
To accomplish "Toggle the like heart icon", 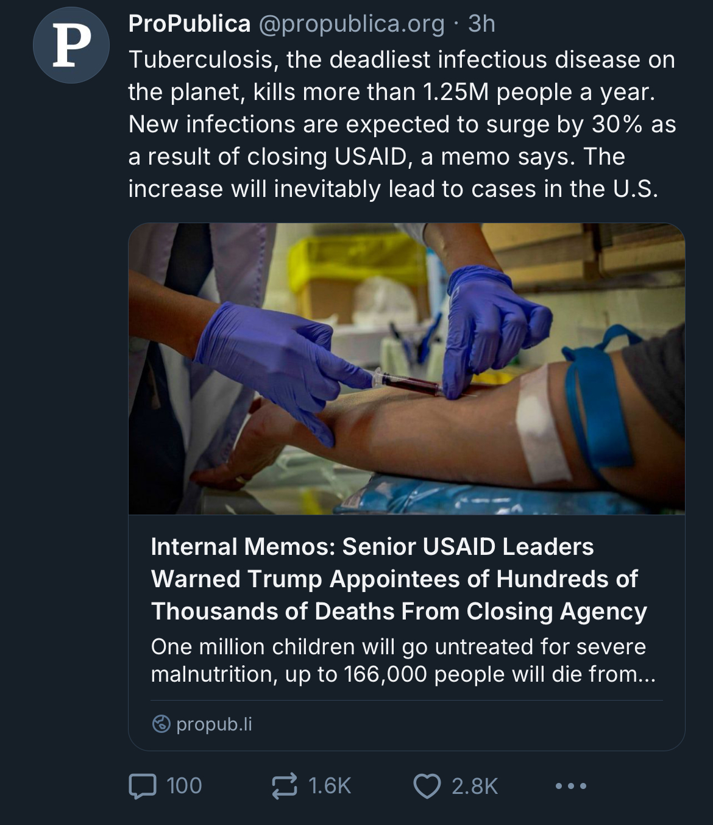I will click(x=427, y=786).
